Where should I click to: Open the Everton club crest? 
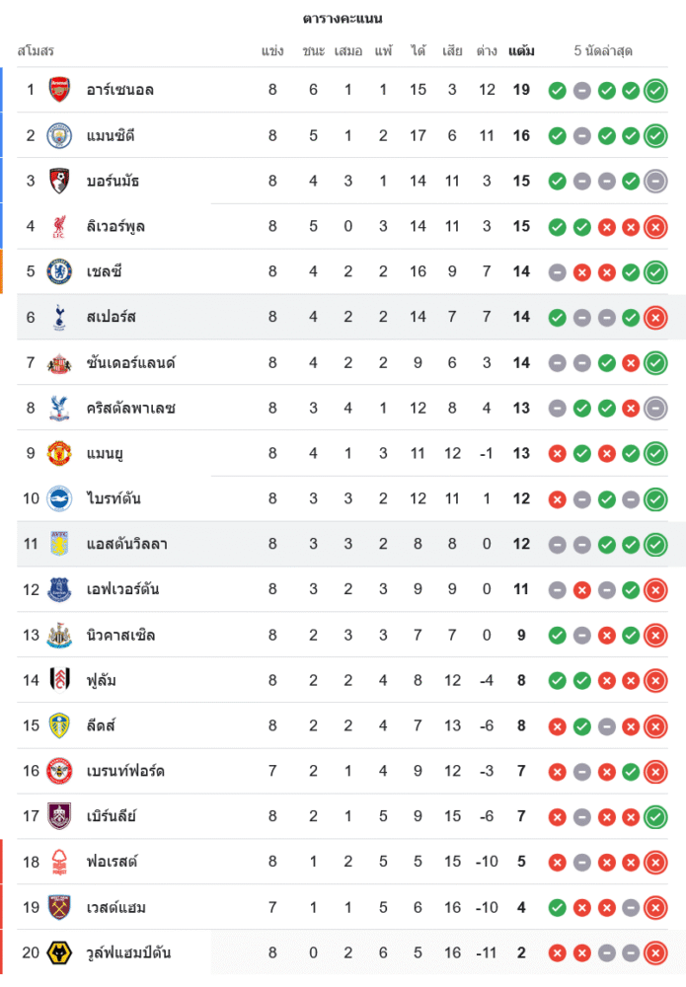pos(60,589)
